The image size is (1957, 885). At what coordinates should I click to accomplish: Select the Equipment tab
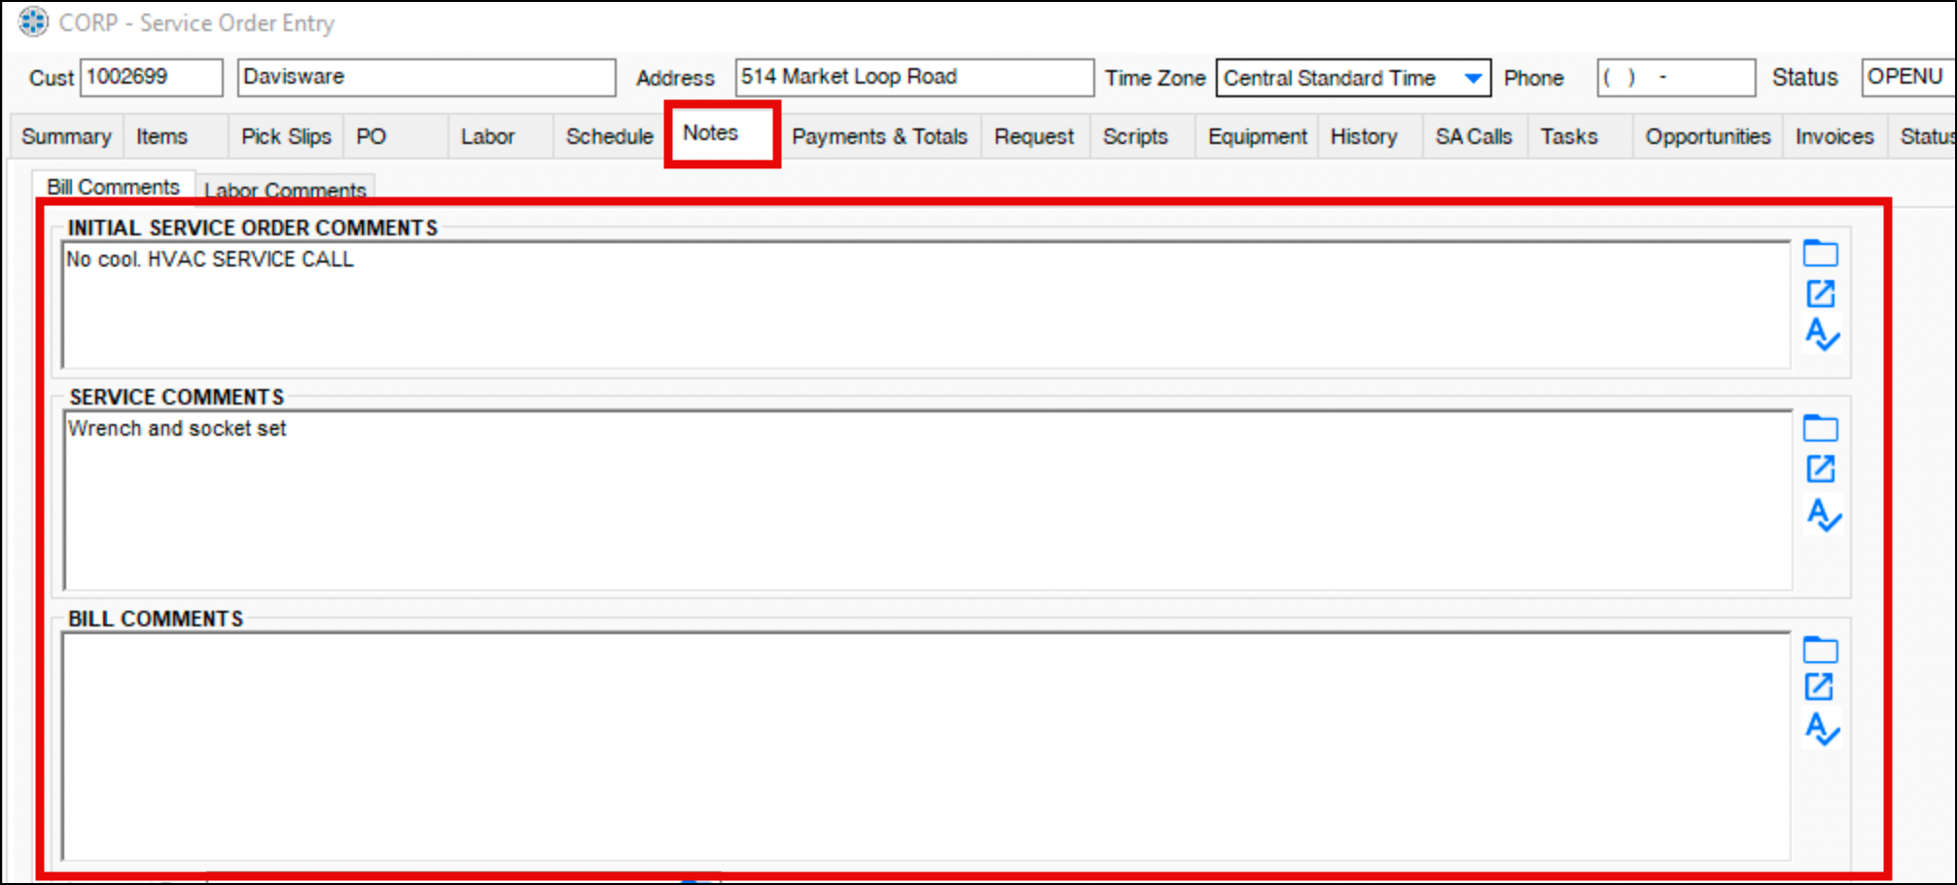coord(1257,137)
